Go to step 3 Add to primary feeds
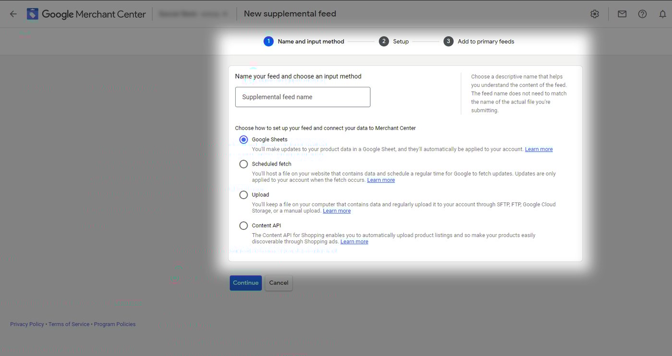The image size is (672, 356). coord(479,42)
